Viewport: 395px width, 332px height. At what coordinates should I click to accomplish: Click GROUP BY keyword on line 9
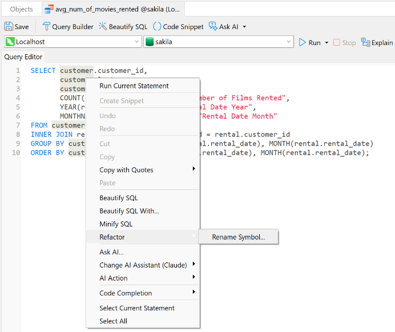47,144
